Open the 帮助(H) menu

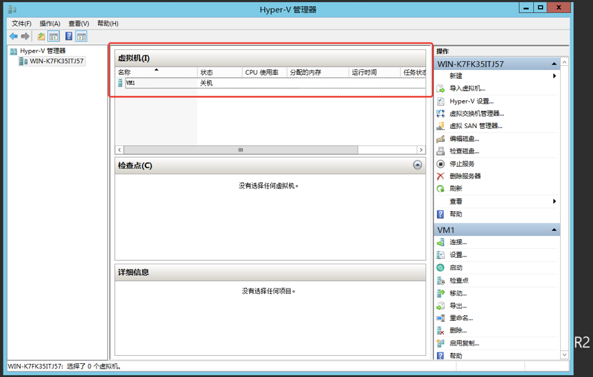pyautogui.click(x=108, y=23)
